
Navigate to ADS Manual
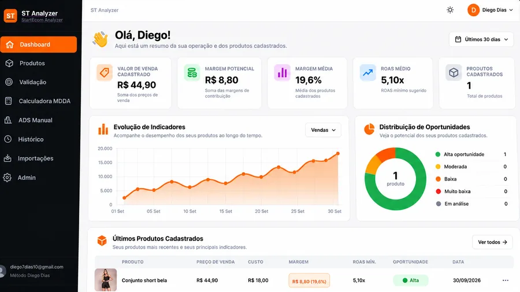[x=35, y=120]
